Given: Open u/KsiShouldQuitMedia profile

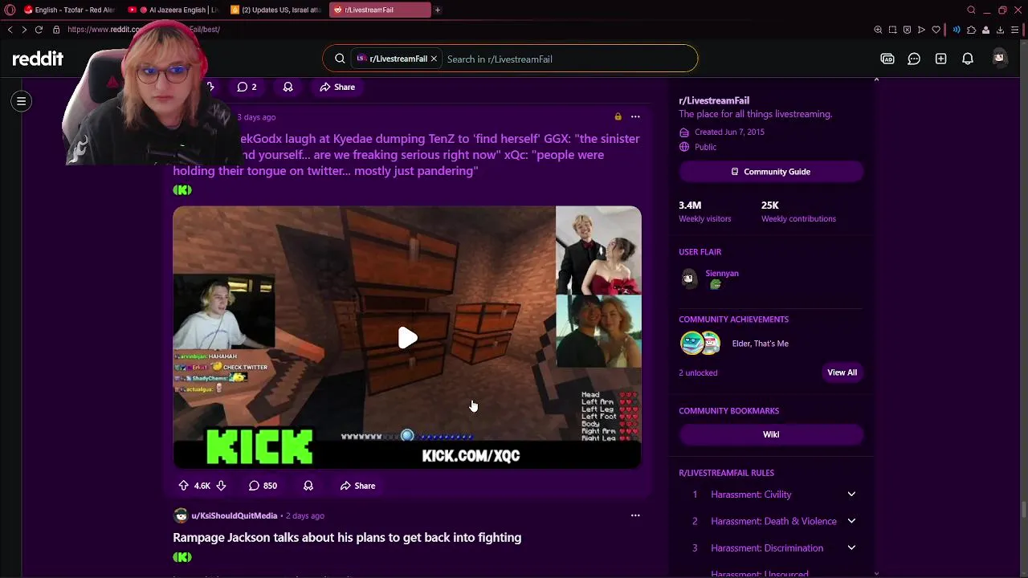Looking at the screenshot, I should click(x=235, y=515).
